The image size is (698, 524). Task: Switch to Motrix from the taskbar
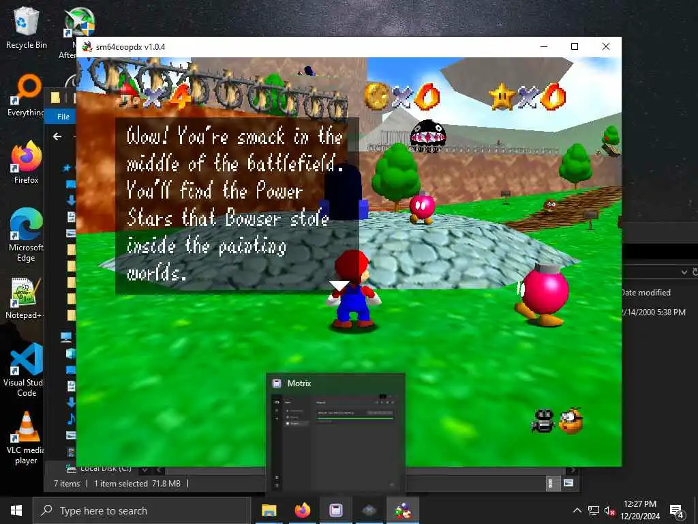tap(335, 510)
